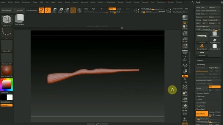Click the Scroll canvas icon
This screenshot has width=223, height=125.
(185, 27)
